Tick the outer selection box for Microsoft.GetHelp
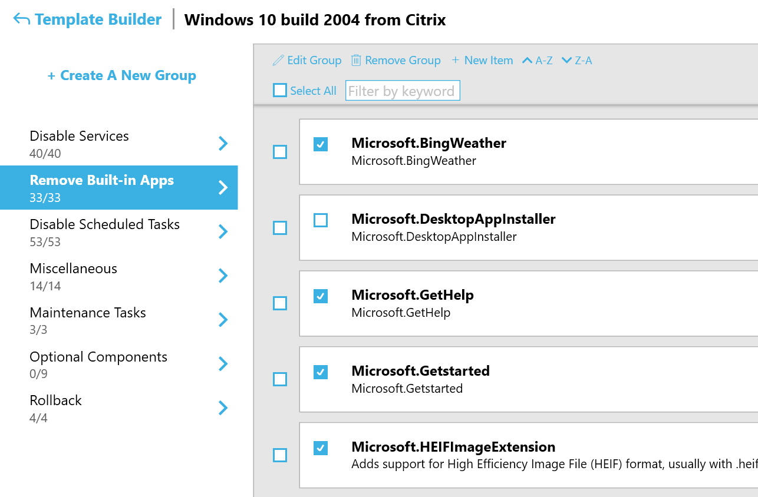This screenshot has height=497, width=758. point(280,303)
